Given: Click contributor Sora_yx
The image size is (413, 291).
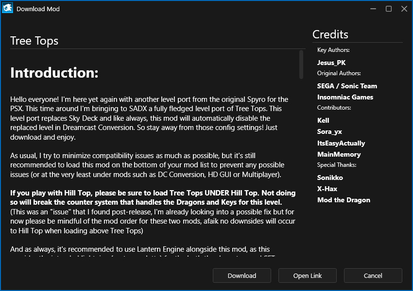Looking at the screenshot, I should pos(329,131).
